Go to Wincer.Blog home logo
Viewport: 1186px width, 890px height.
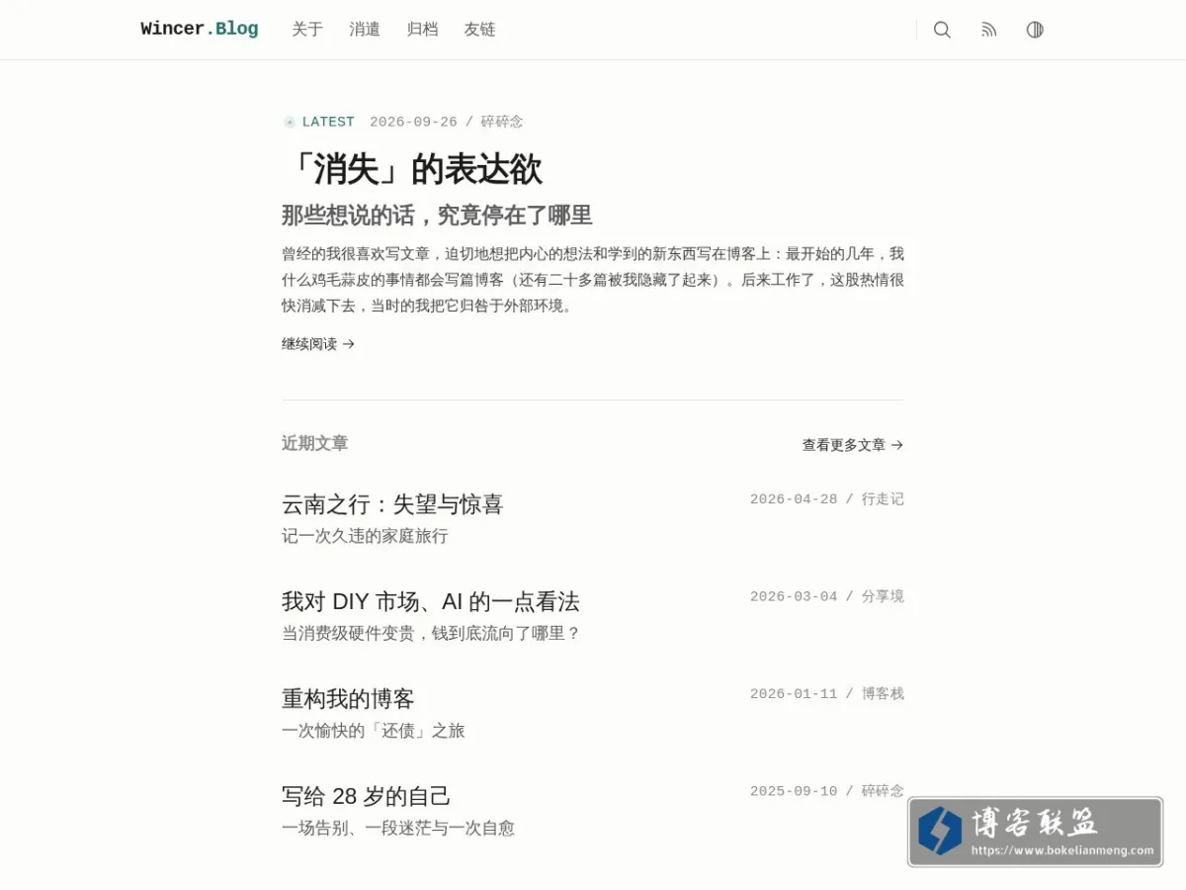click(x=200, y=29)
